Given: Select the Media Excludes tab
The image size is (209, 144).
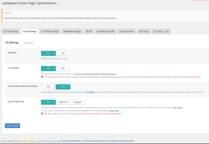Looking at the screenshot, I should 105,31.
